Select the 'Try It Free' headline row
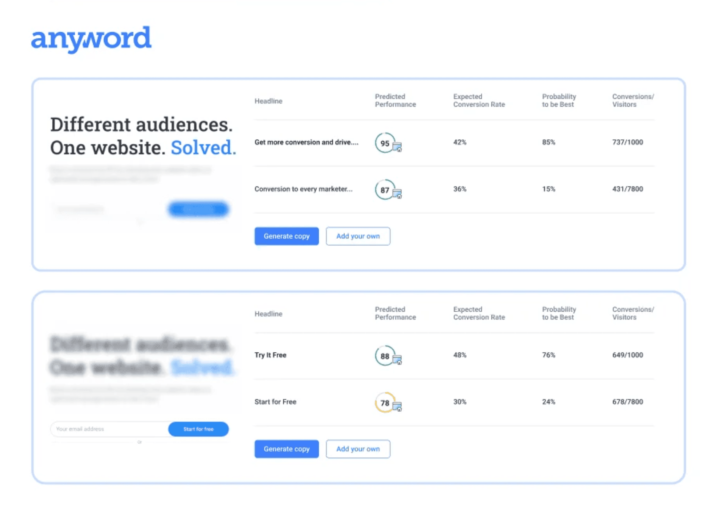Image resolution: width=718 pixels, height=513 pixels. point(271,355)
